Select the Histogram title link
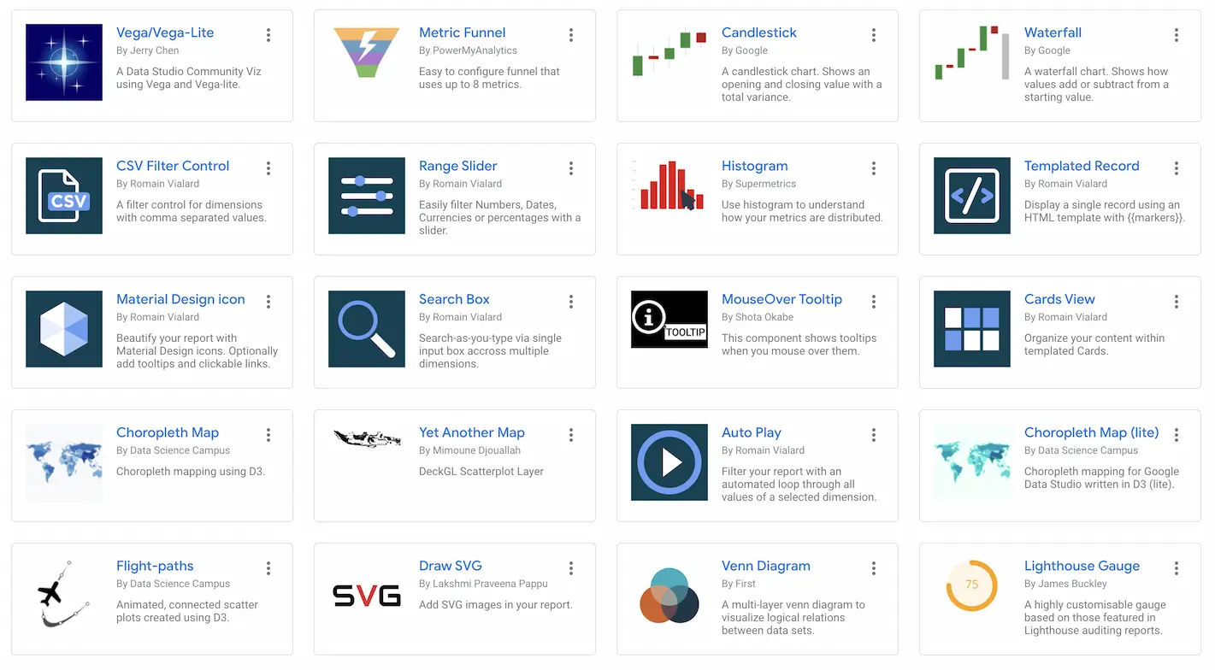This screenshot has width=1215, height=670. pos(754,166)
